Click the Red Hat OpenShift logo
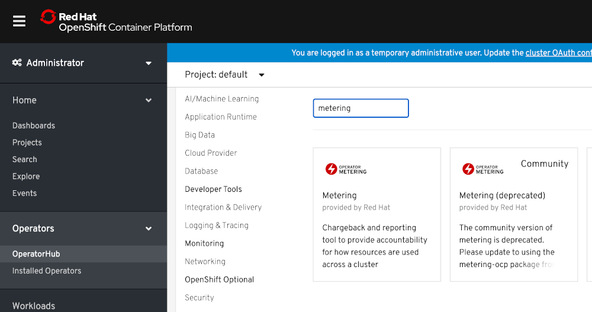Image resolution: width=592 pixels, height=312 pixels. [x=116, y=21]
